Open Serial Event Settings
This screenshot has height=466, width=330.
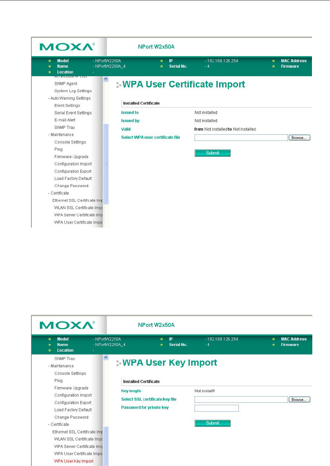click(73, 113)
